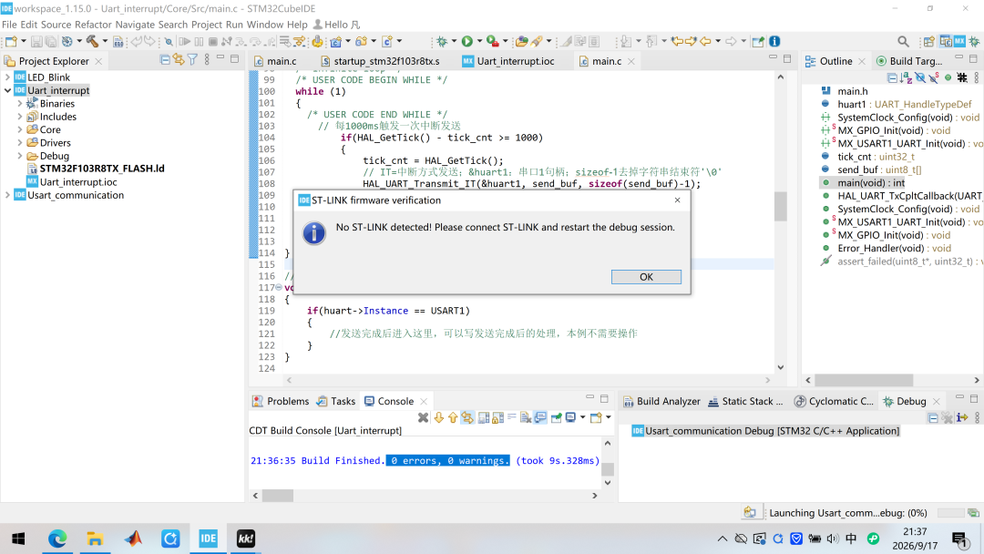Open the Search magnifier in top toolbar
The width and height of the screenshot is (984, 554).
click(x=903, y=41)
